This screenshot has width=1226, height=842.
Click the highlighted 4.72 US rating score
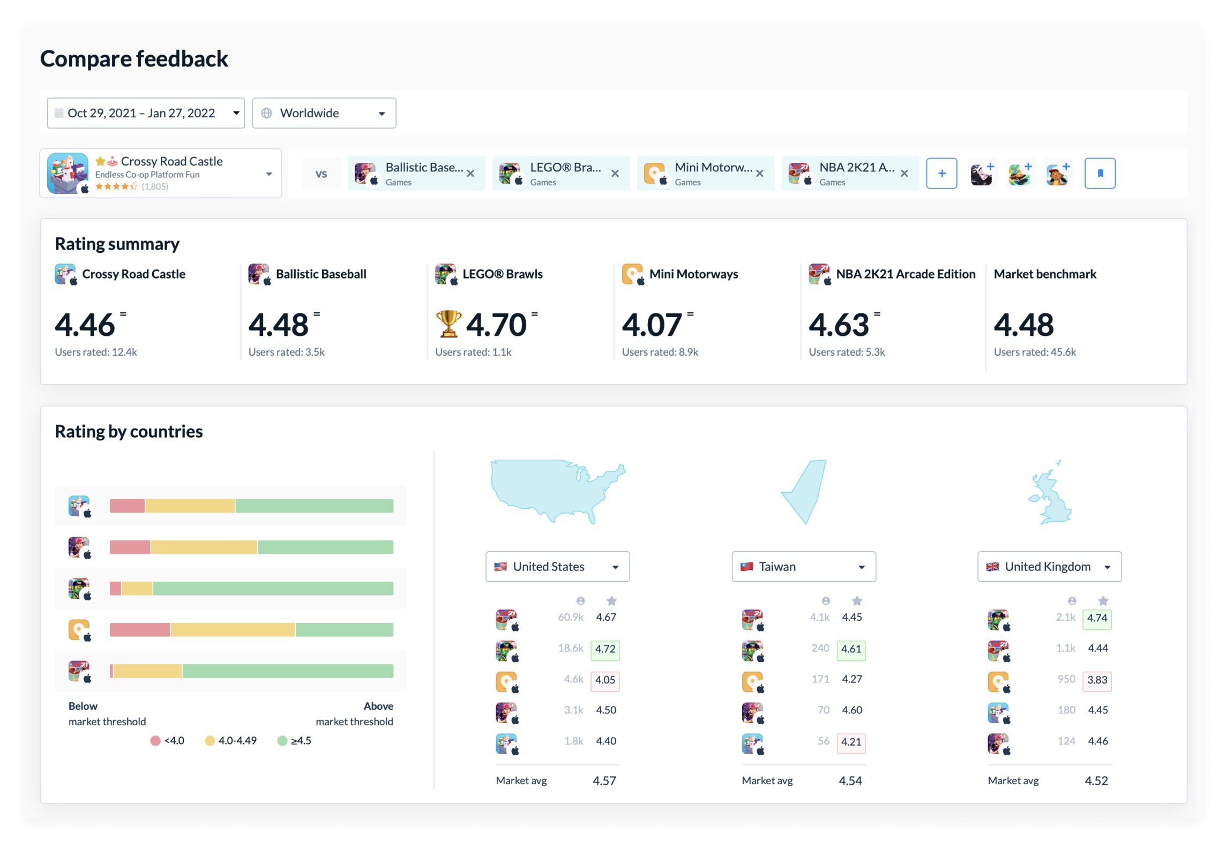(608, 648)
